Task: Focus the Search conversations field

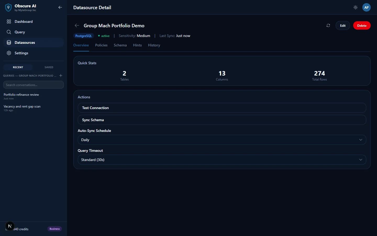Action: (34, 85)
